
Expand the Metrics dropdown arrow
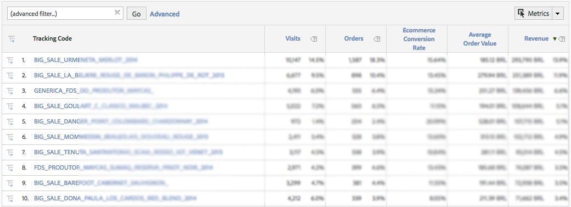tap(557, 14)
